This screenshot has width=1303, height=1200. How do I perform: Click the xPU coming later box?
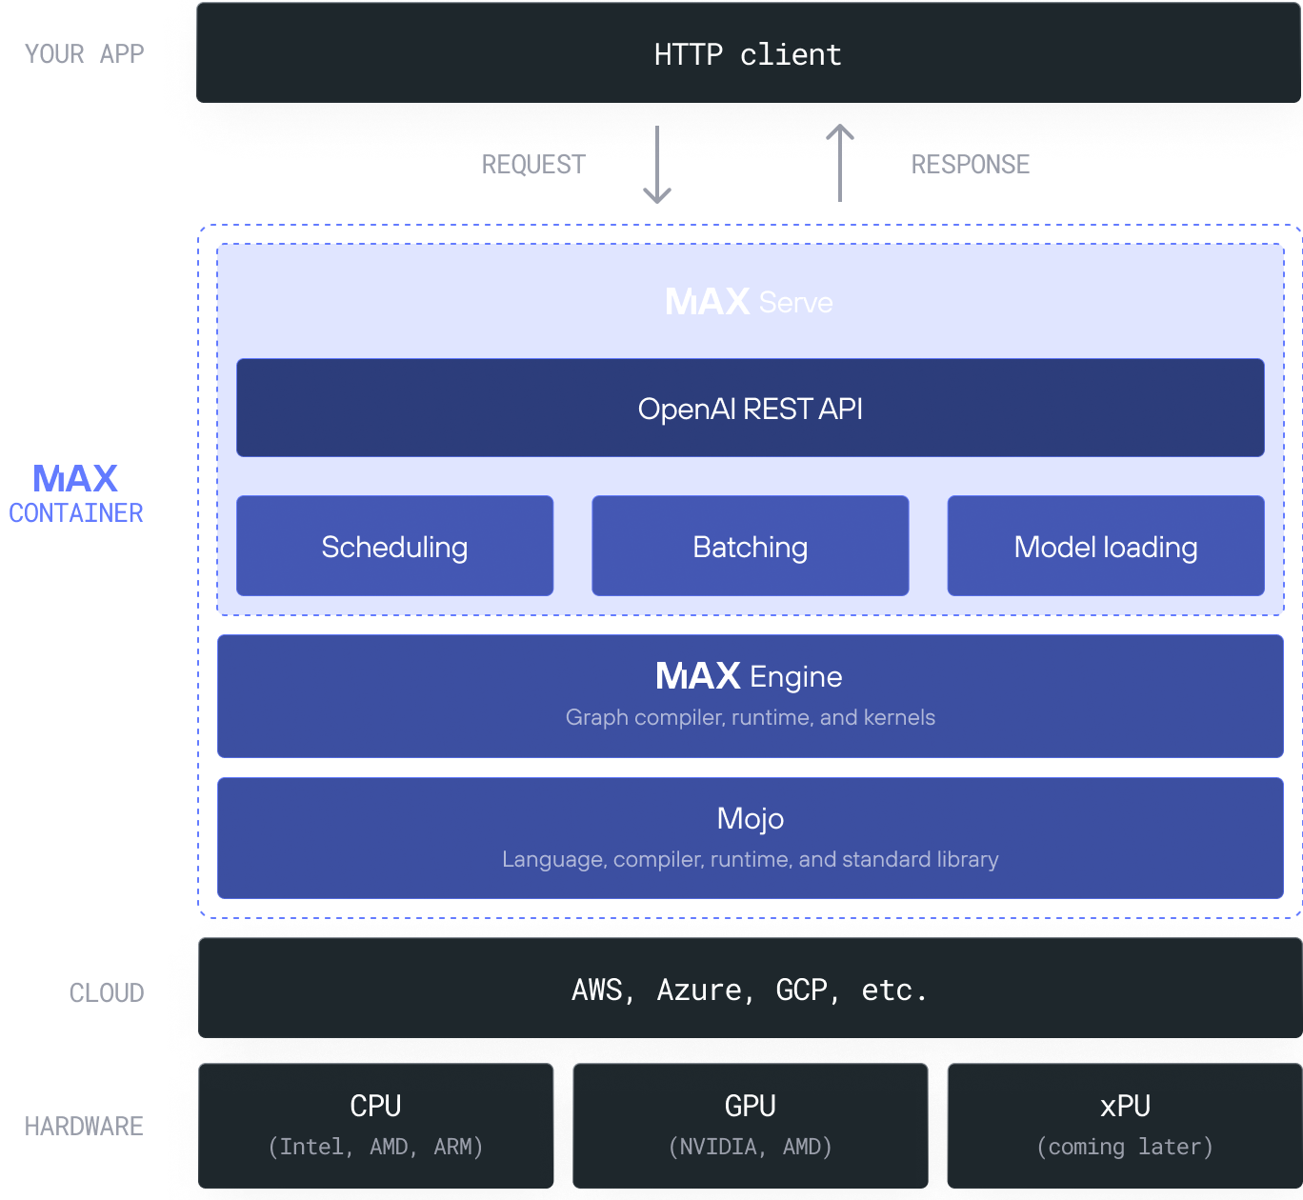[1125, 1126]
